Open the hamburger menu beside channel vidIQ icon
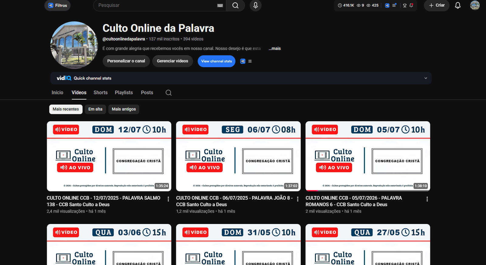This screenshot has width=486, height=265. pos(250,61)
